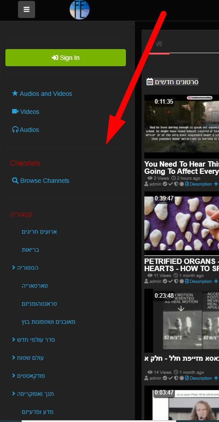
Task: Click the FE site logo
Action: coord(80,10)
